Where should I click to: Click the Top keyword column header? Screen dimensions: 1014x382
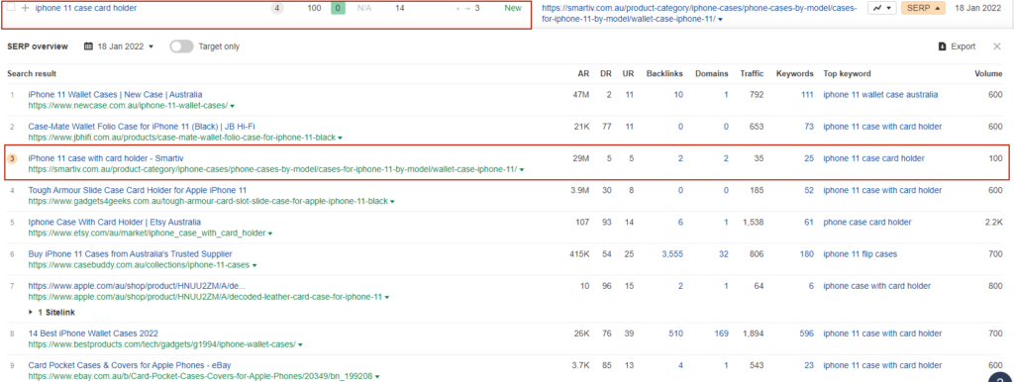pyautogui.click(x=847, y=73)
